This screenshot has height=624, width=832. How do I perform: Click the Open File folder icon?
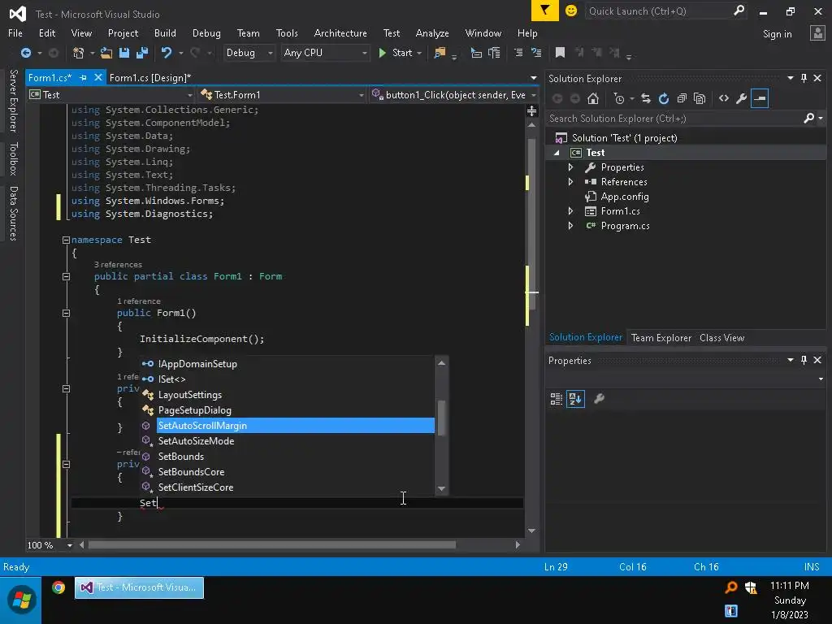click(x=106, y=53)
